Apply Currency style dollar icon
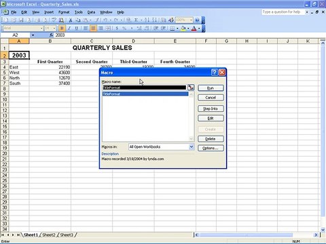Image resolution: width=326 pixels, height=244 pixels. pyautogui.click(x=117, y=28)
